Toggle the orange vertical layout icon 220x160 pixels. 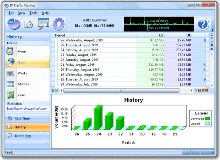[x=207, y=90]
